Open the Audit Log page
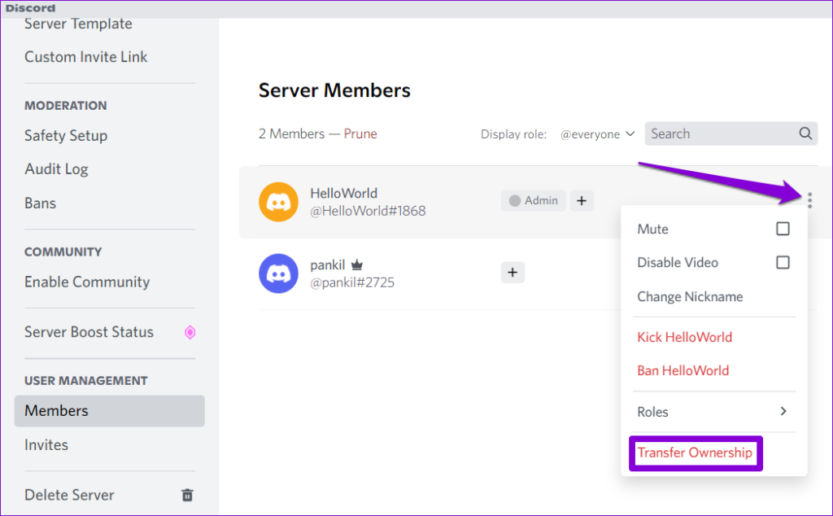833x516 pixels. click(57, 168)
